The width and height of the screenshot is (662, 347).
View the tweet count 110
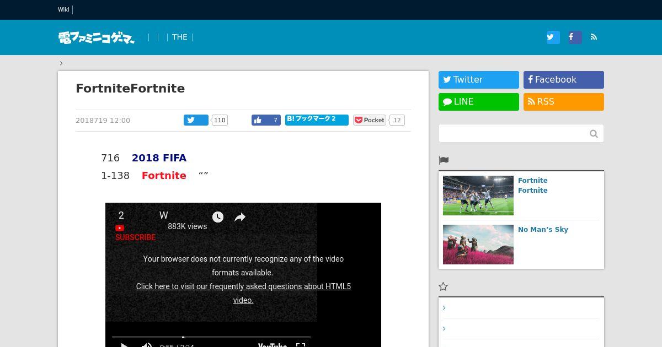point(220,120)
